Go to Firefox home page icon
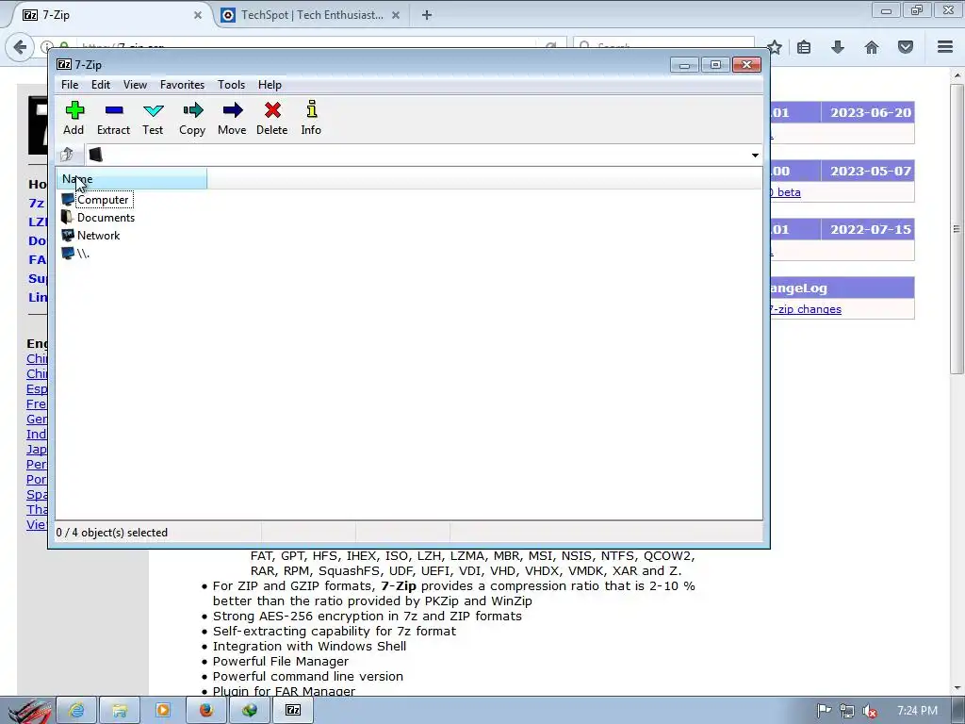965x724 pixels. (872, 47)
